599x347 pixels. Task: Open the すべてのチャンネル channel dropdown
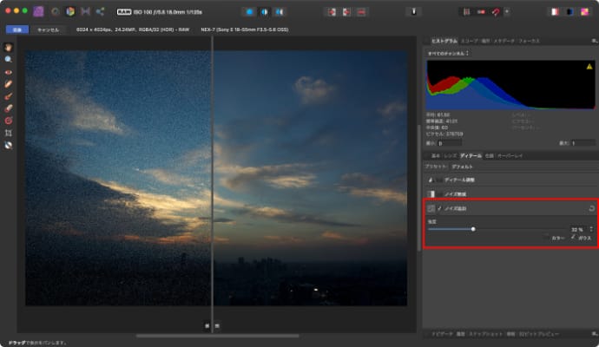pyautogui.click(x=448, y=53)
